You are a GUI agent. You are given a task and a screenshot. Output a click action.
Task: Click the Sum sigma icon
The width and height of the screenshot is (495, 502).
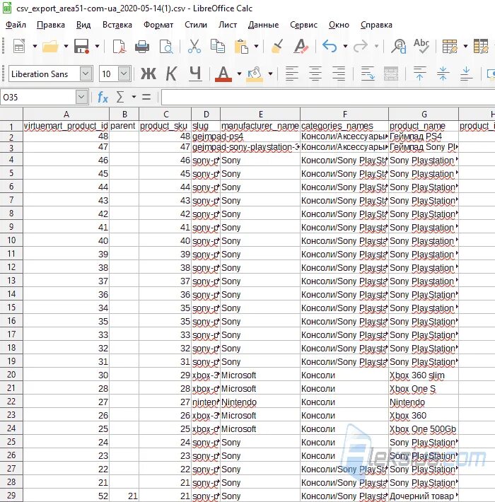120,97
